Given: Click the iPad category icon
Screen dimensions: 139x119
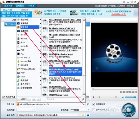Looking at the screenshot, I should tap(18, 42).
